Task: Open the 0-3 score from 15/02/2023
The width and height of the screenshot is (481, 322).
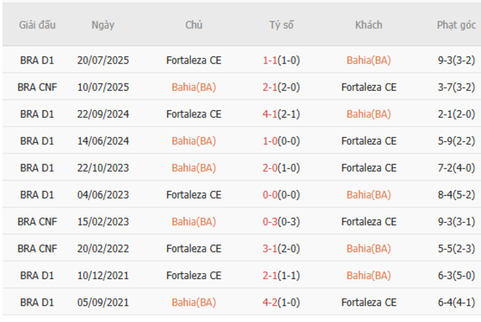Action: pos(270,221)
